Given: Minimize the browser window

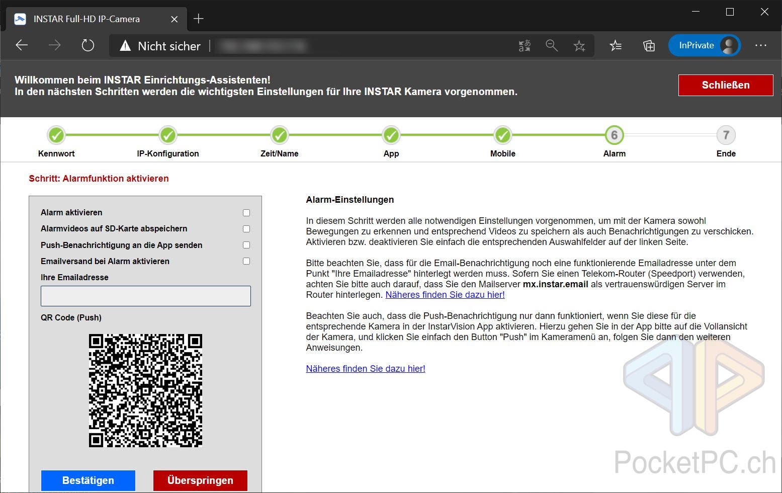Looking at the screenshot, I should click(x=696, y=12).
